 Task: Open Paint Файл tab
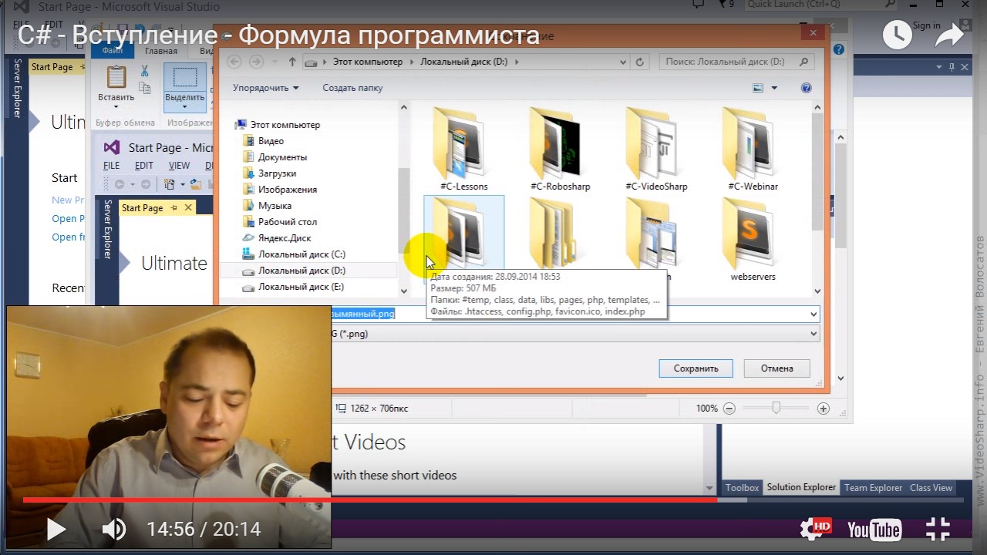click(113, 51)
